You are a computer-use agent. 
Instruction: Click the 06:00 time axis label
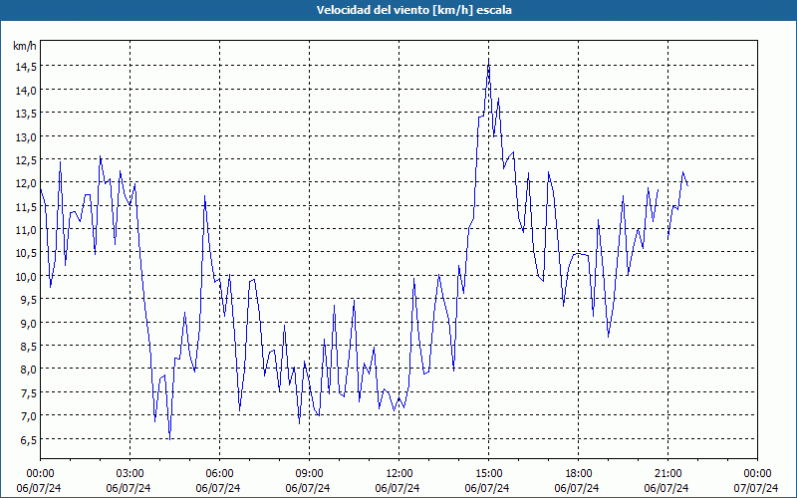pos(219,474)
